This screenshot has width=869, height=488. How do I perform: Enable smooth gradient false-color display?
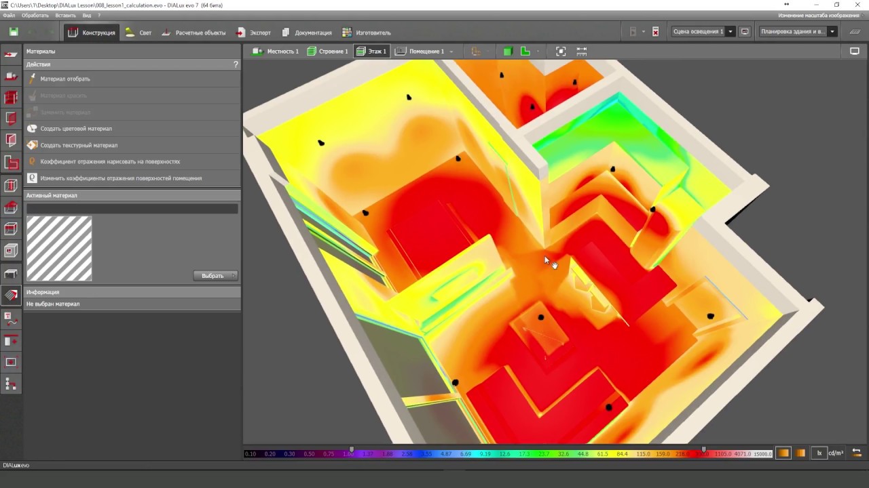tap(783, 453)
